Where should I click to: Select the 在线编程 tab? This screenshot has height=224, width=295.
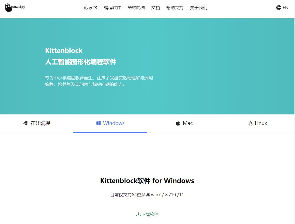point(37,123)
